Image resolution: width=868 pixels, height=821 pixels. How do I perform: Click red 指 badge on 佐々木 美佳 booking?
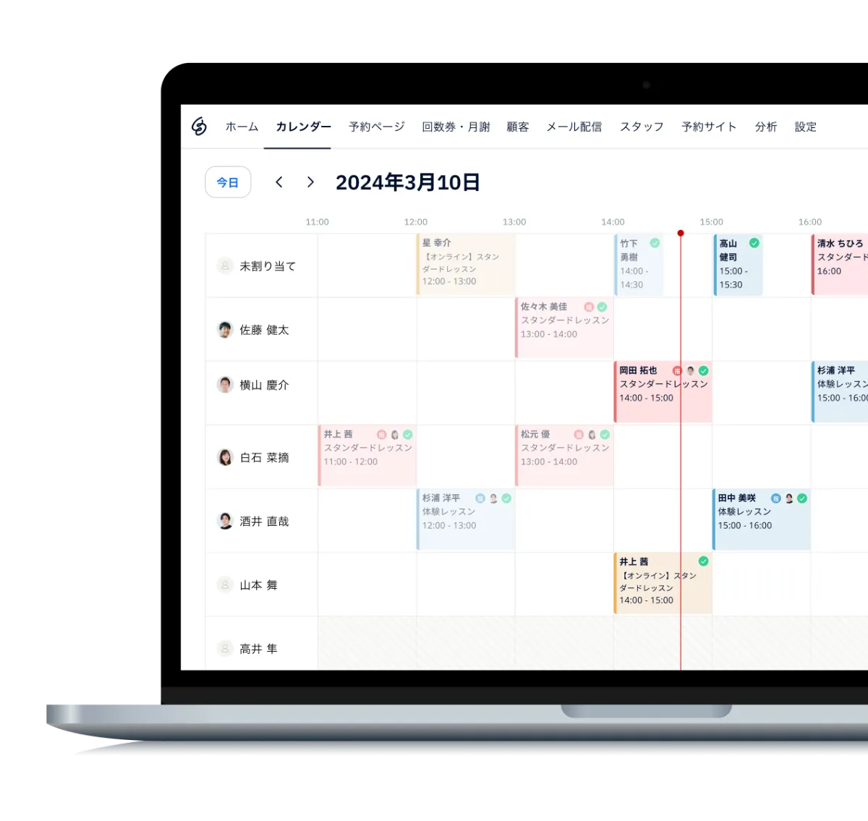[x=589, y=307]
